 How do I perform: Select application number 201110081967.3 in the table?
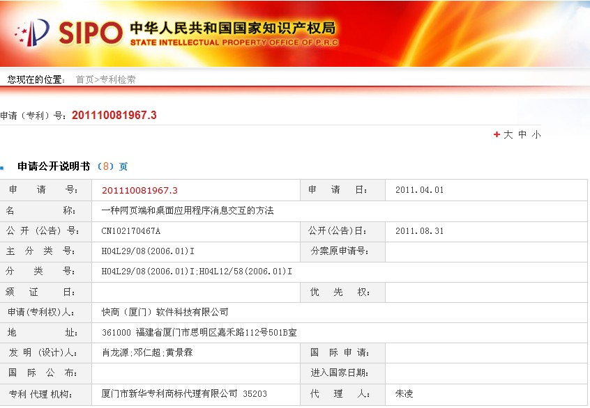click(139, 190)
